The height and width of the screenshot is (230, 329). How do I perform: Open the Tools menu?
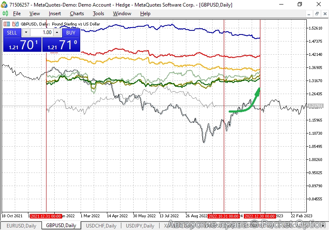[98, 14]
